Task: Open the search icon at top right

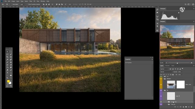Action: coord(186,4)
